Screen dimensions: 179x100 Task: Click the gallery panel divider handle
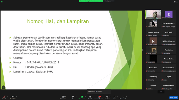142,50
